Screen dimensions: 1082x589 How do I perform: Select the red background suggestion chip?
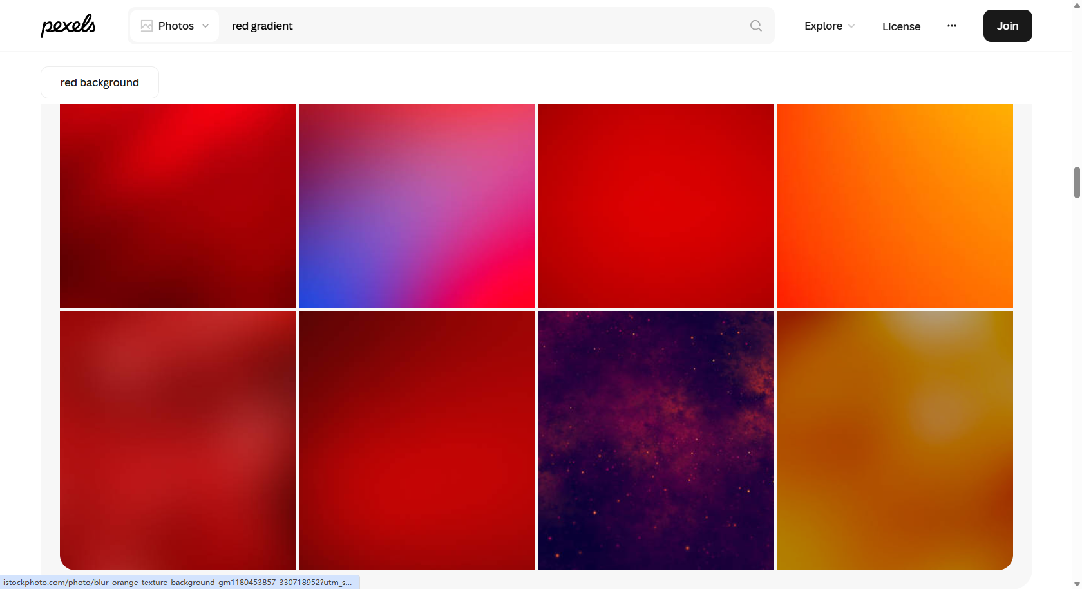coord(99,82)
